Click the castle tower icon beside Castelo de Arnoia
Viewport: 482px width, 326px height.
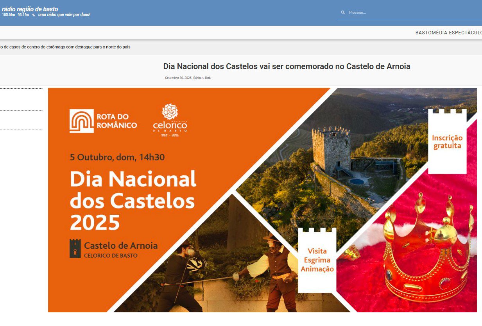75,248
